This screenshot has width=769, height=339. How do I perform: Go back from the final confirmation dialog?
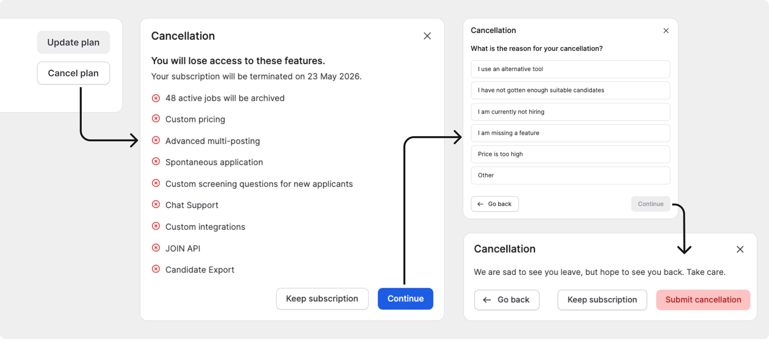pyautogui.click(x=506, y=300)
